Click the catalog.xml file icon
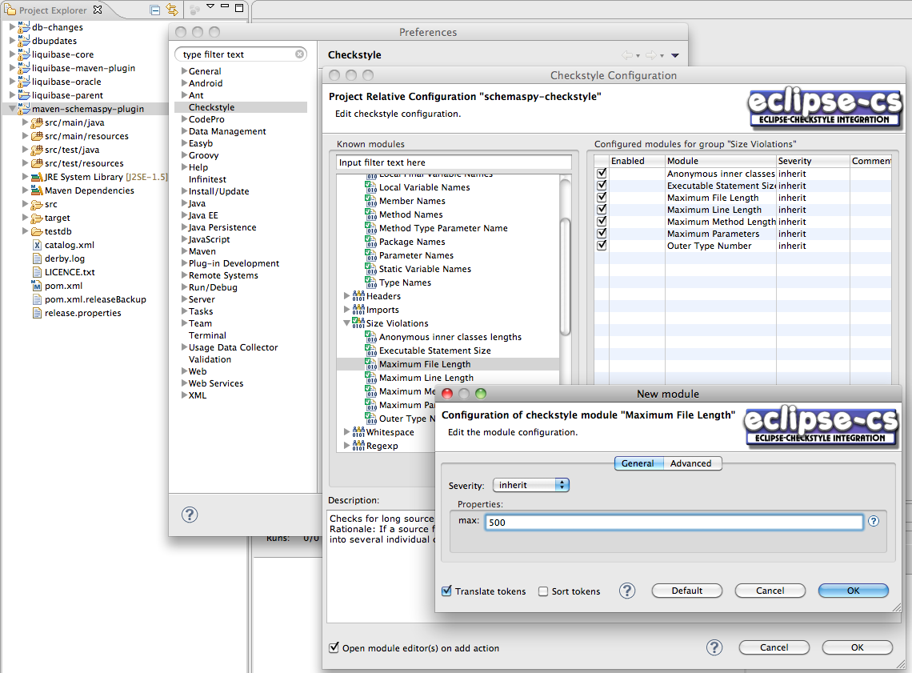The height and width of the screenshot is (673, 912). coord(37,245)
